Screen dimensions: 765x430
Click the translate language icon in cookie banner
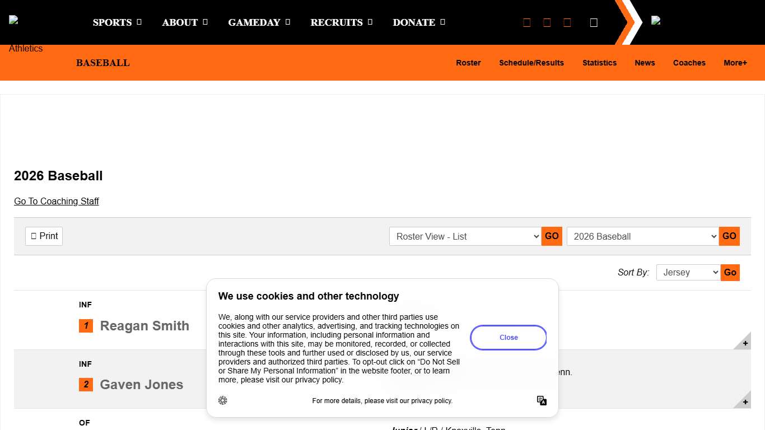pos(542,400)
